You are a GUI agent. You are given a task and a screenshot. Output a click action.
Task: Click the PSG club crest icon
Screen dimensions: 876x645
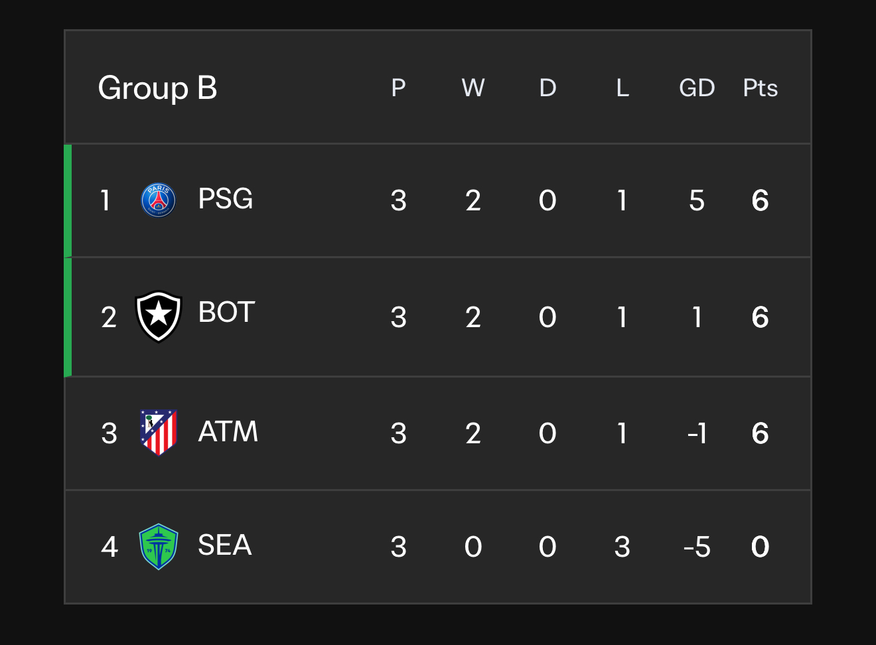(x=159, y=200)
